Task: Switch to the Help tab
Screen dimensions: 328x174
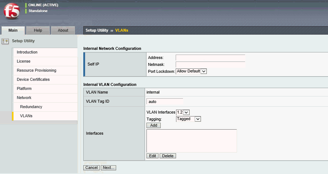Action: click(x=38, y=30)
